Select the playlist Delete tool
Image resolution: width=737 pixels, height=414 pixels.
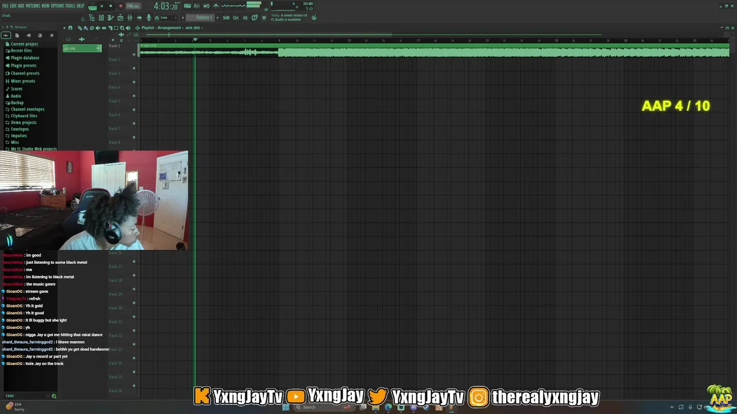(x=92, y=28)
